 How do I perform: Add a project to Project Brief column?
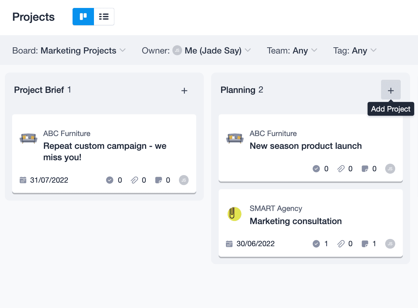click(x=184, y=90)
